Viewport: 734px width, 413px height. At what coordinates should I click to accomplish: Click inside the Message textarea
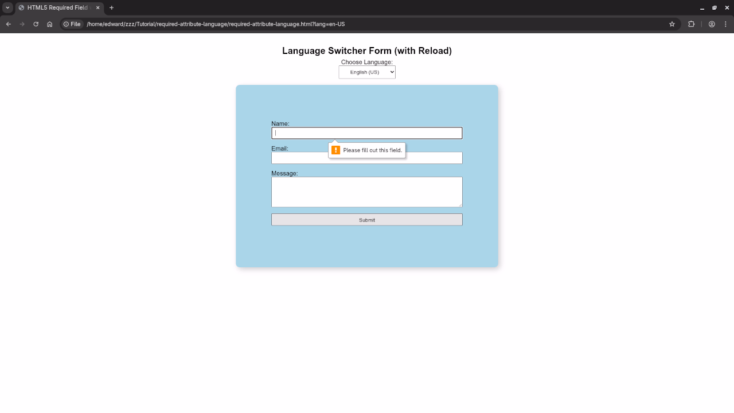point(367,192)
